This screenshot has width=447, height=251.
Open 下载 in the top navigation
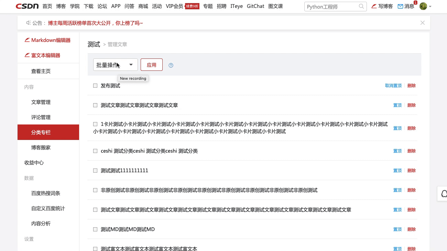point(88,6)
